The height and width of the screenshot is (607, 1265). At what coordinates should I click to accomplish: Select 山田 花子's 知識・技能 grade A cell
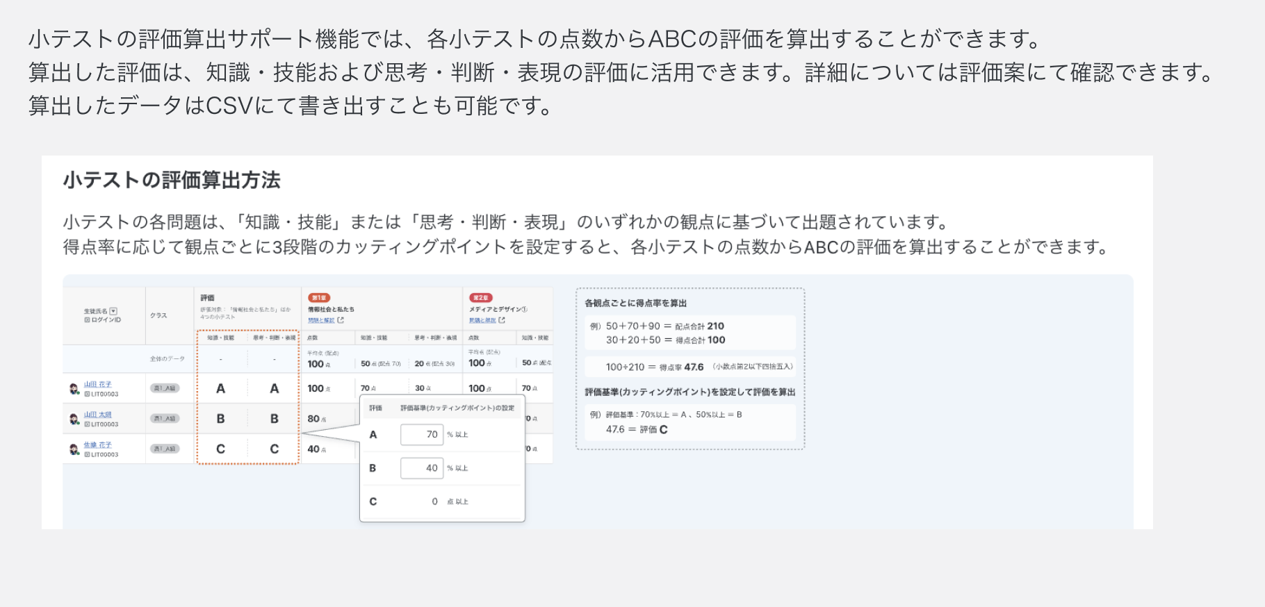pyautogui.click(x=221, y=389)
